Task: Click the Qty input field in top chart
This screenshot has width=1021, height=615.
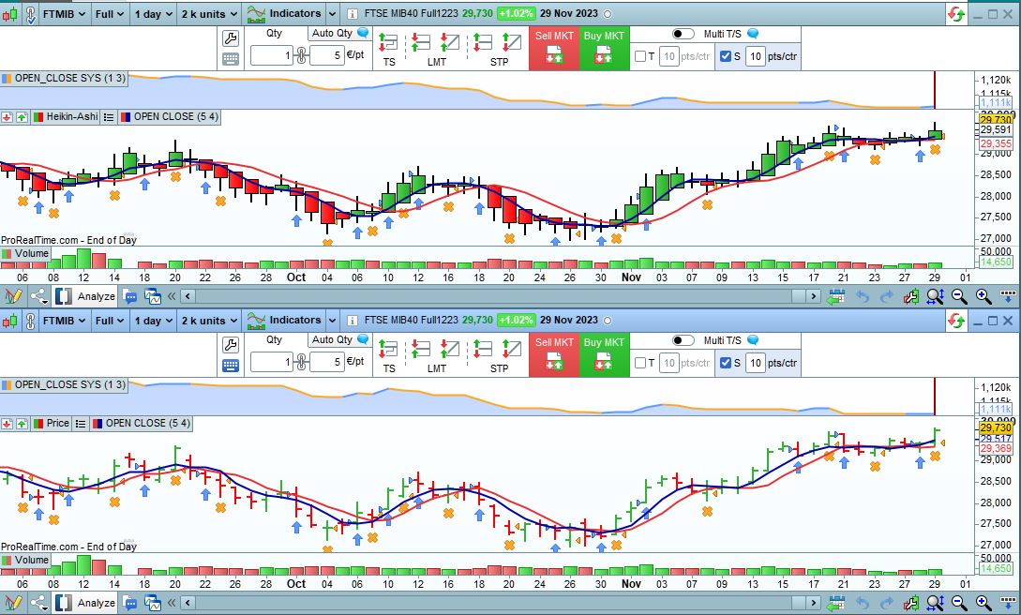Action: tap(272, 56)
